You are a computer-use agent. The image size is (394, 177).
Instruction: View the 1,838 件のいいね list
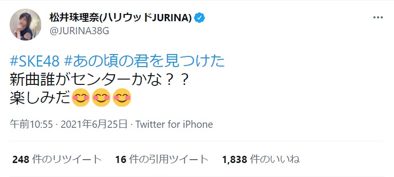tap(261, 159)
